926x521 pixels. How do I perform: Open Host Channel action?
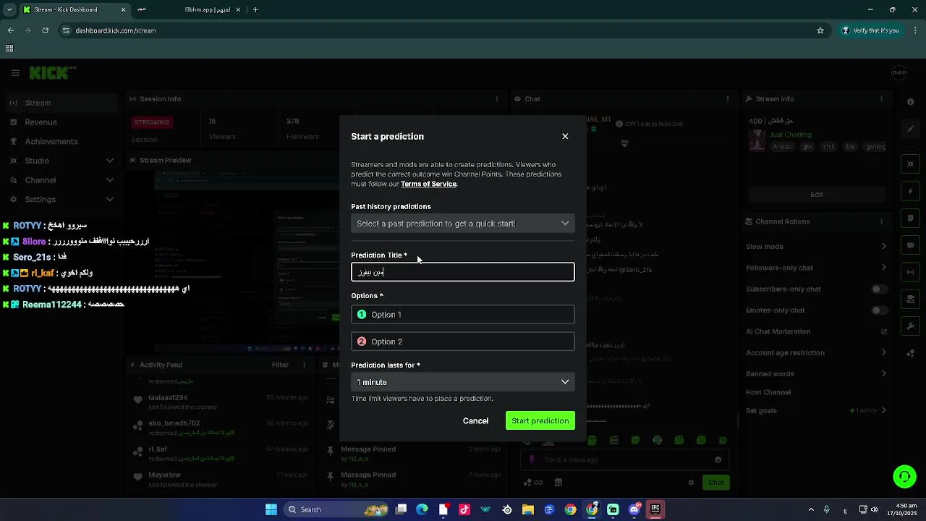[768, 392]
